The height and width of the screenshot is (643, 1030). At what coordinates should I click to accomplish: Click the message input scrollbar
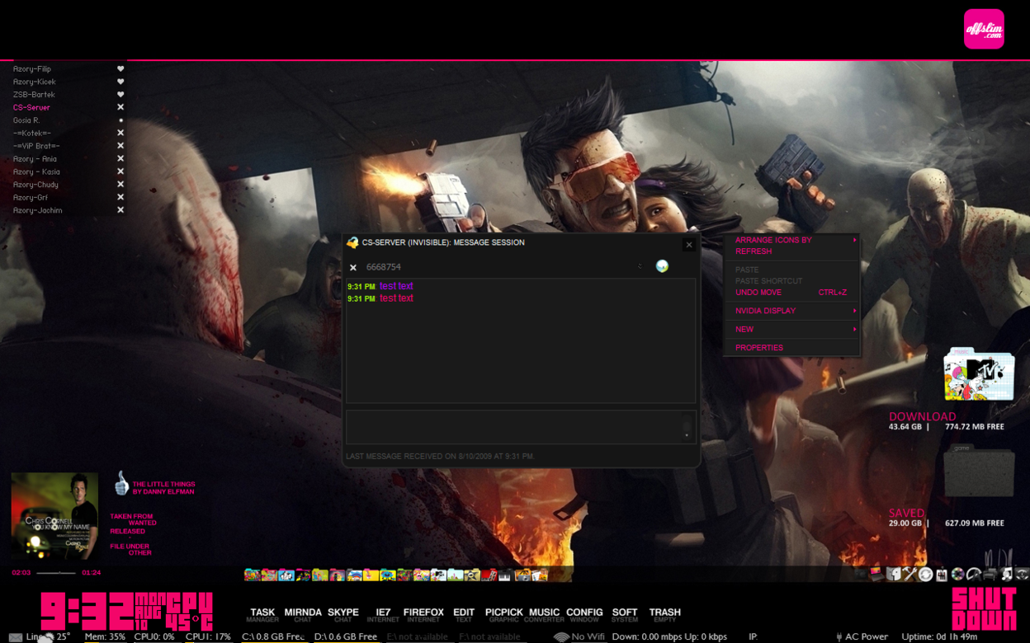point(687,428)
